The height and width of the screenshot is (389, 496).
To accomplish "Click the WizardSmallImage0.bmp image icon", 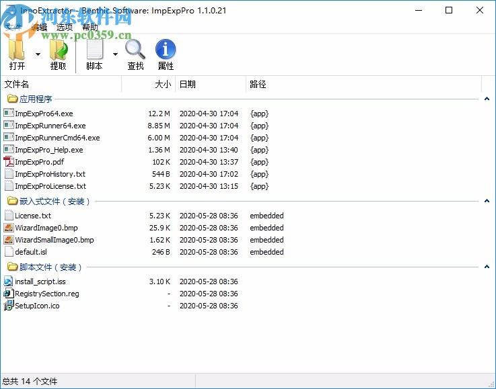I will (x=9, y=240).
